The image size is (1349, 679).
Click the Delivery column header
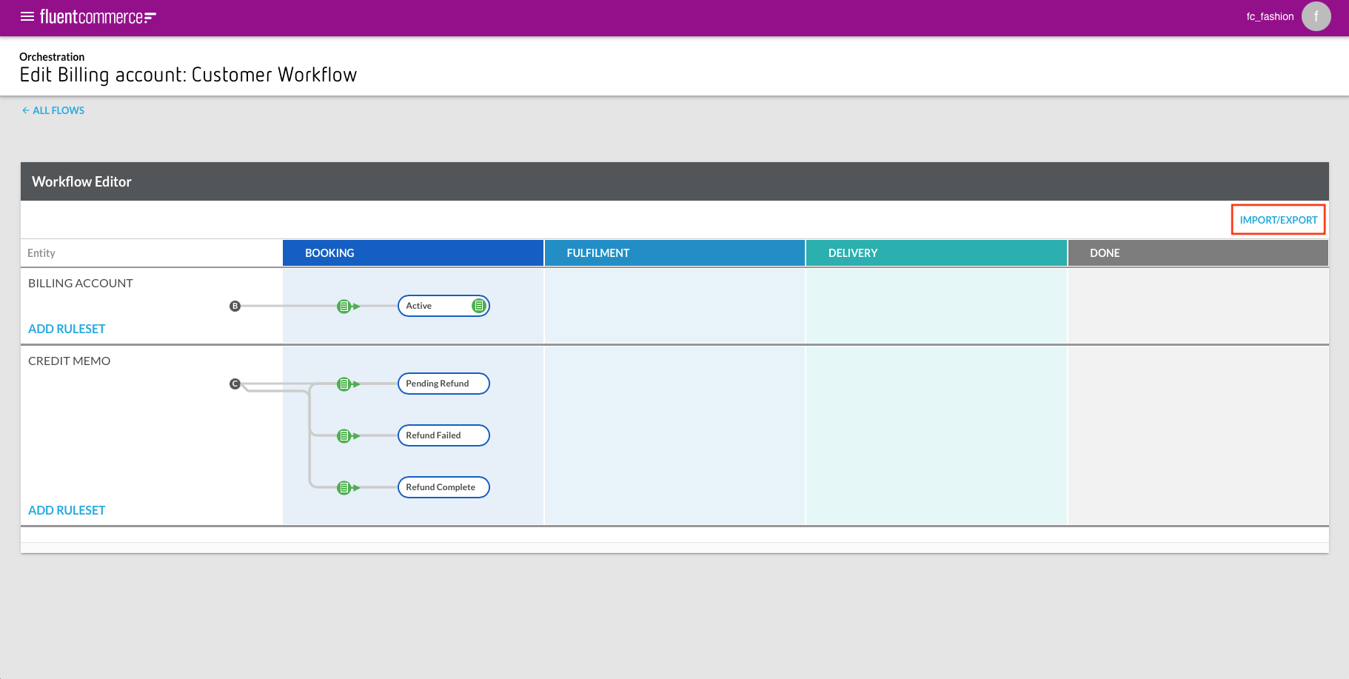(936, 253)
